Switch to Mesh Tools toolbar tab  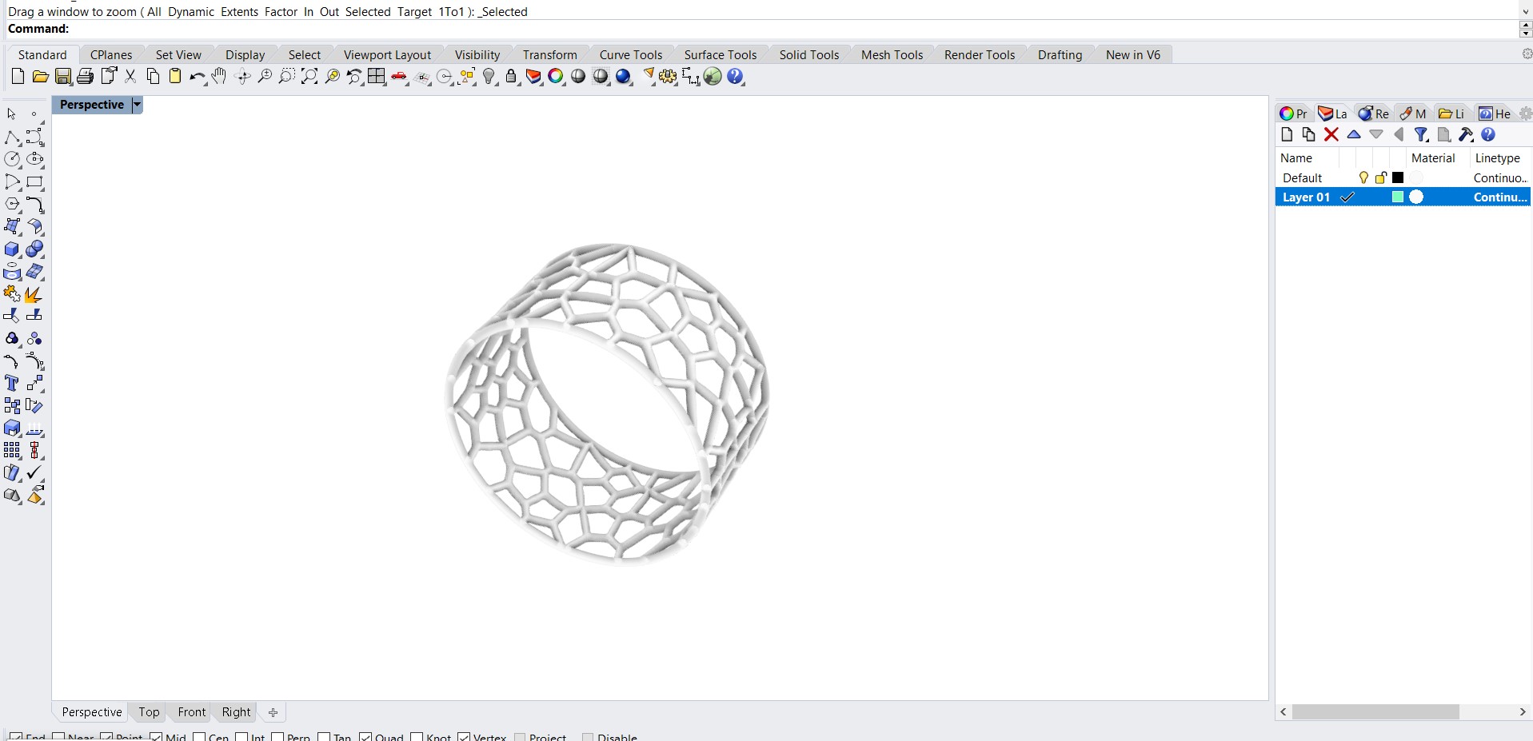coord(892,54)
